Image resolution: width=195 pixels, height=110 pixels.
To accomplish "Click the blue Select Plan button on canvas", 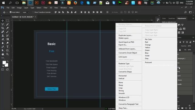I will click(51, 89).
